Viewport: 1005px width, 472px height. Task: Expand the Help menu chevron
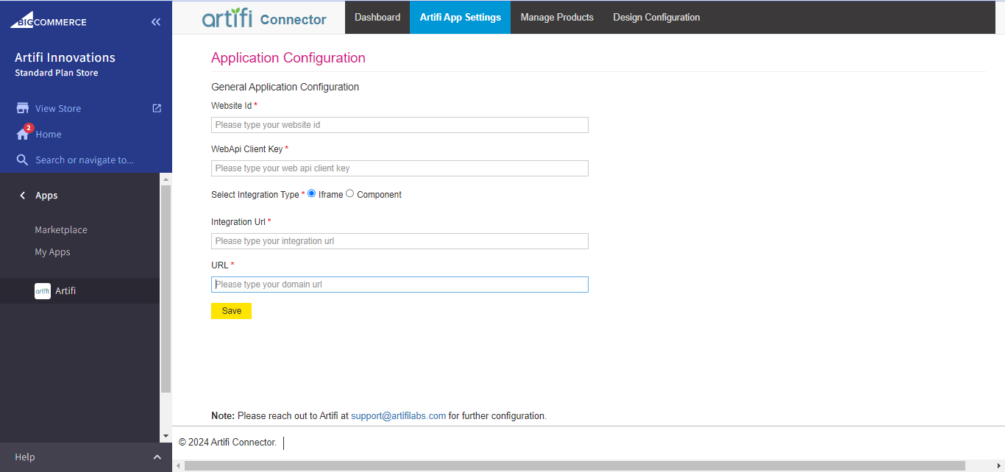click(157, 457)
